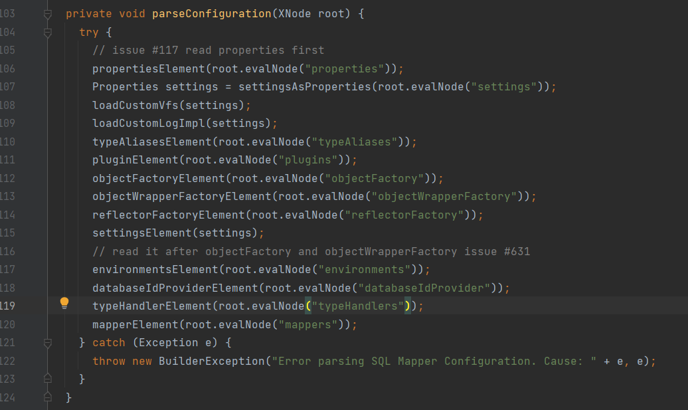Click the parseConfiguration method name
Image resolution: width=688 pixels, height=410 pixels.
(x=211, y=13)
